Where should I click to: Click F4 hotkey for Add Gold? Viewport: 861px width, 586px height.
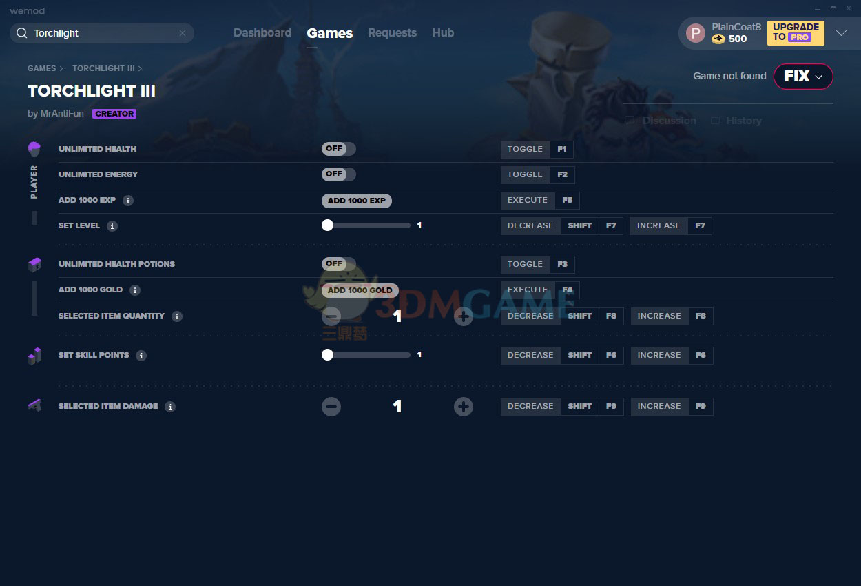[568, 290]
